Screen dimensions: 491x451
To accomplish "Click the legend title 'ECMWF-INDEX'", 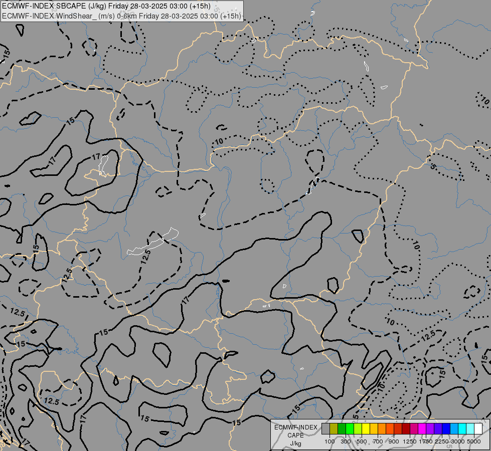I will coord(295,427).
